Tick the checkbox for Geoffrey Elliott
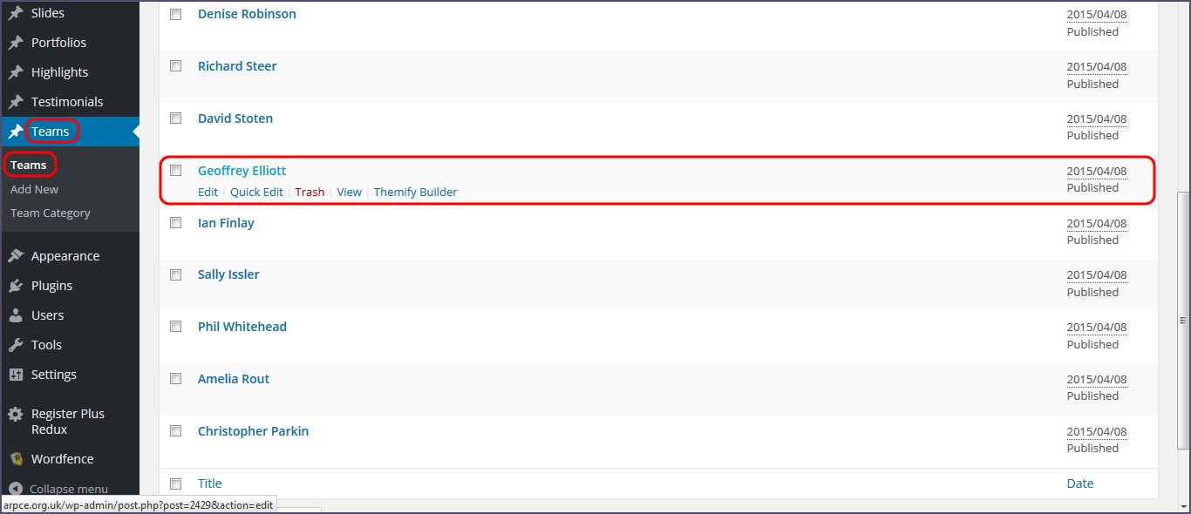The image size is (1191, 514). coord(176,171)
